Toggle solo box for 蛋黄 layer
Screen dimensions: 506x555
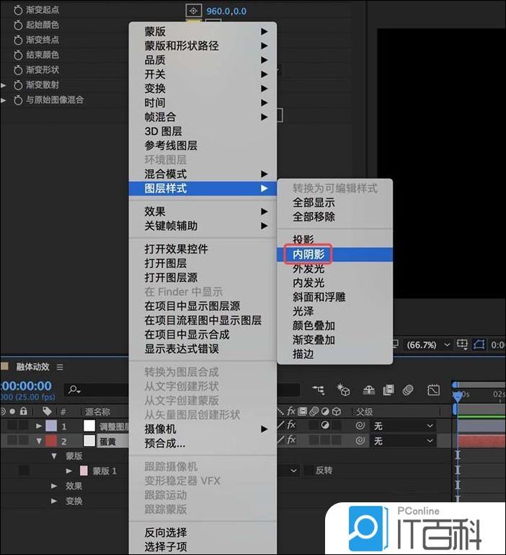(x=13, y=441)
